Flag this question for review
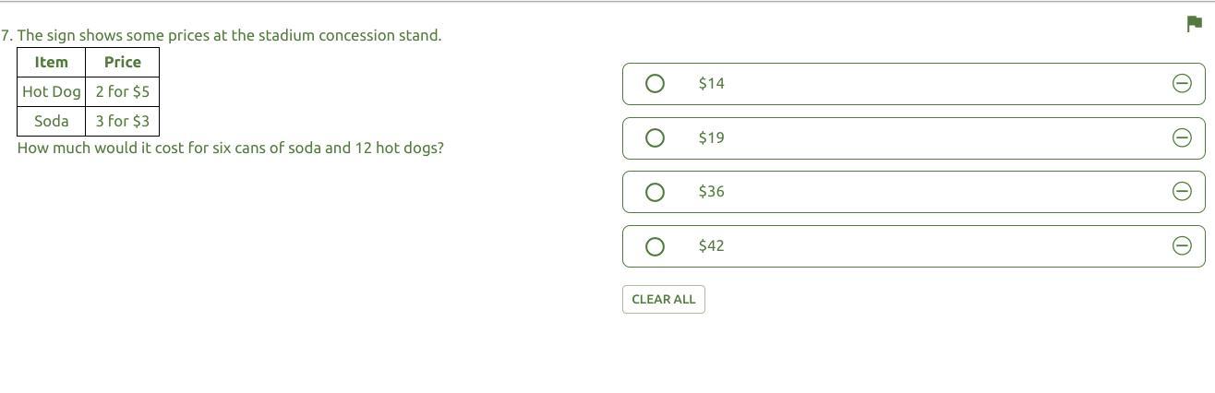The width and height of the screenshot is (1215, 393). pos(1193,25)
